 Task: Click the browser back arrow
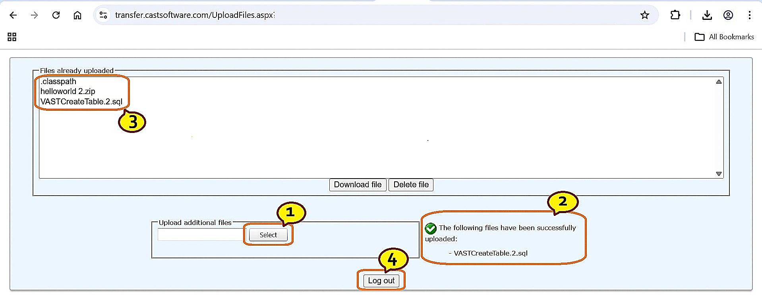tap(13, 15)
